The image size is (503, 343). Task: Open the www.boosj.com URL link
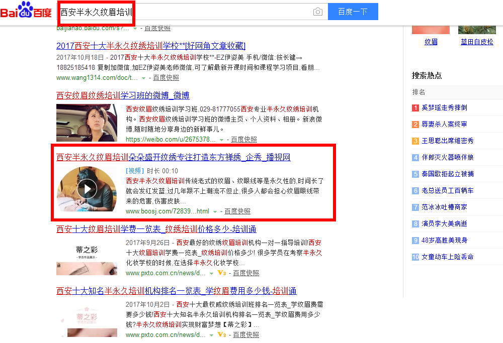(167, 211)
